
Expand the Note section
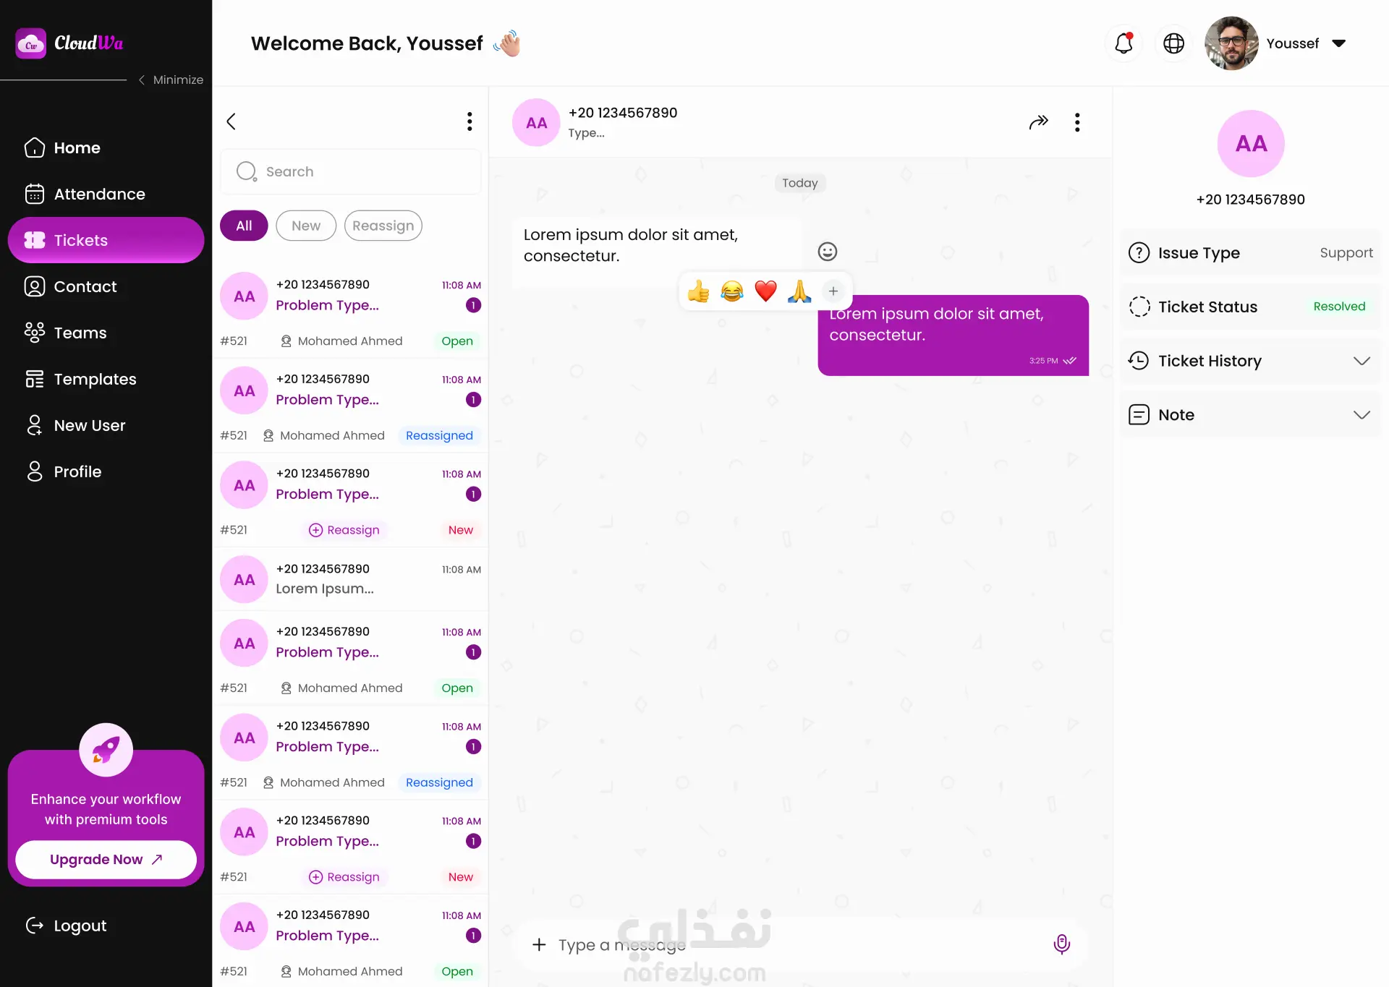click(x=1251, y=415)
